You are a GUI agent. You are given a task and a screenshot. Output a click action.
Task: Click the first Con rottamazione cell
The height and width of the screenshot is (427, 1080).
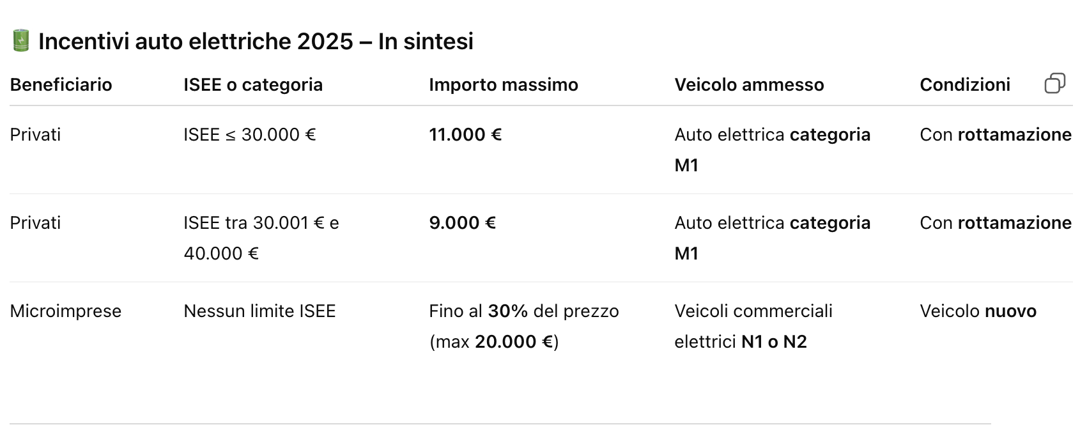pos(996,134)
